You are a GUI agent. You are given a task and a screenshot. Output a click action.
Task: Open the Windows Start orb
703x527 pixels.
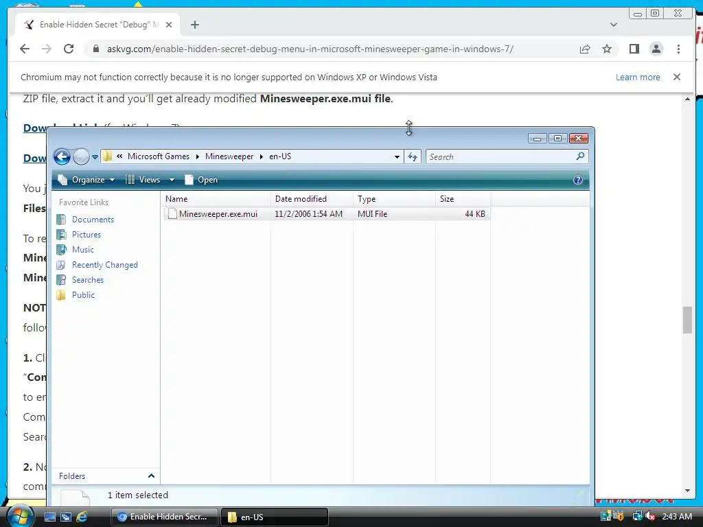click(x=20, y=516)
